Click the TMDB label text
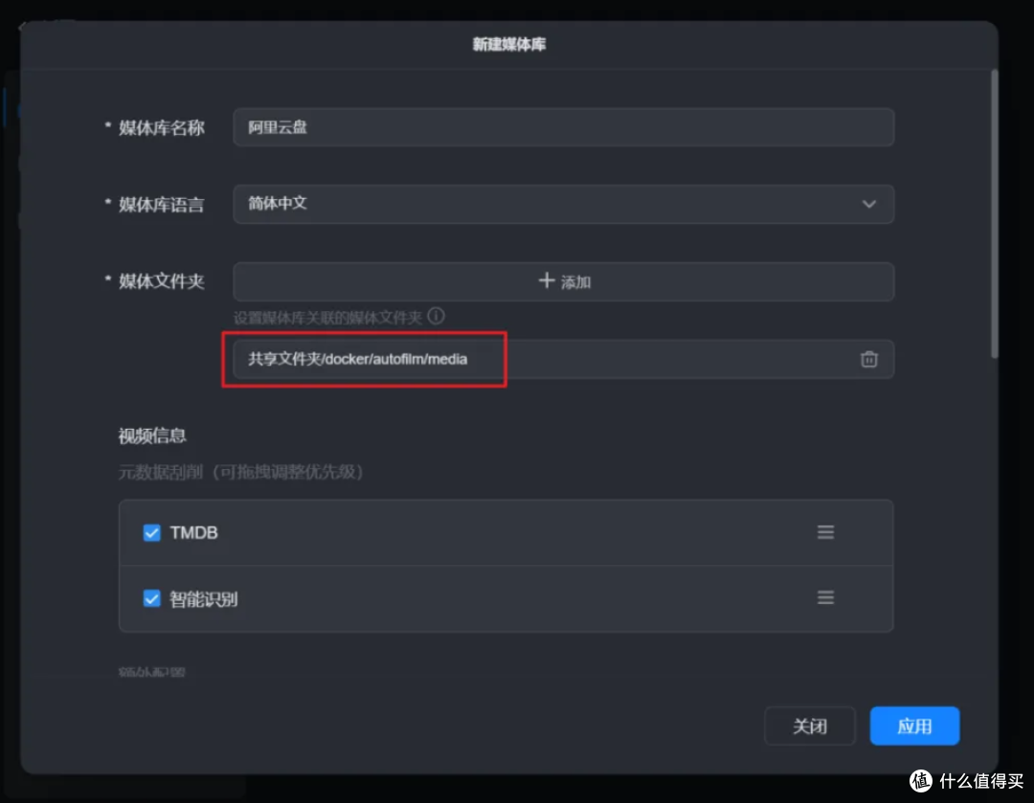This screenshot has height=803, width=1034. click(x=193, y=533)
